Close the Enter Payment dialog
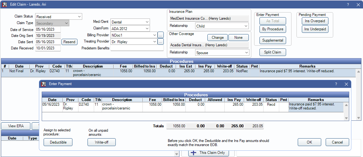This screenshot has width=363, height=157. [346, 84]
